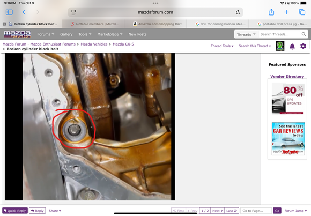311x216 pixels.
Task: Reload the page with the refresh icon
Action: click(238, 12)
